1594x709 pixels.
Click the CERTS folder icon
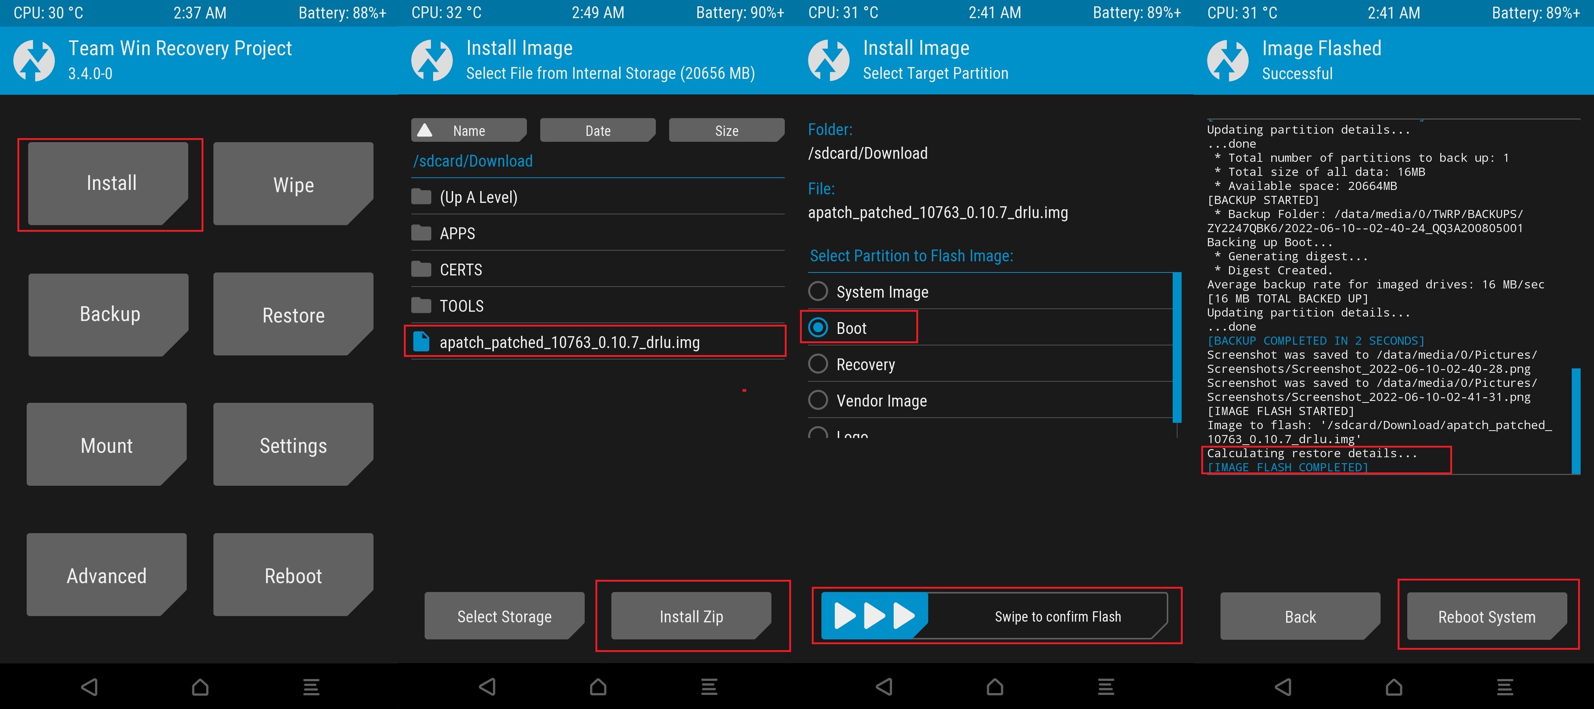[x=421, y=270]
